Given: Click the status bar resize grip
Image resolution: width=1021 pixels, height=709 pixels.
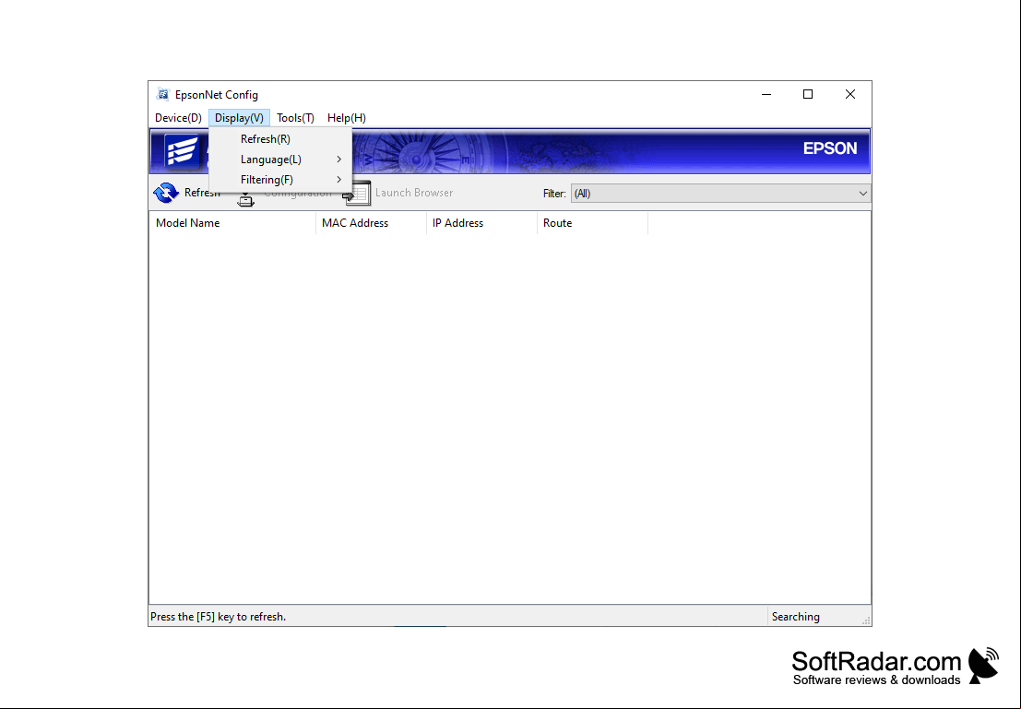Looking at the screenshot, I should click(x=866, y=620).
